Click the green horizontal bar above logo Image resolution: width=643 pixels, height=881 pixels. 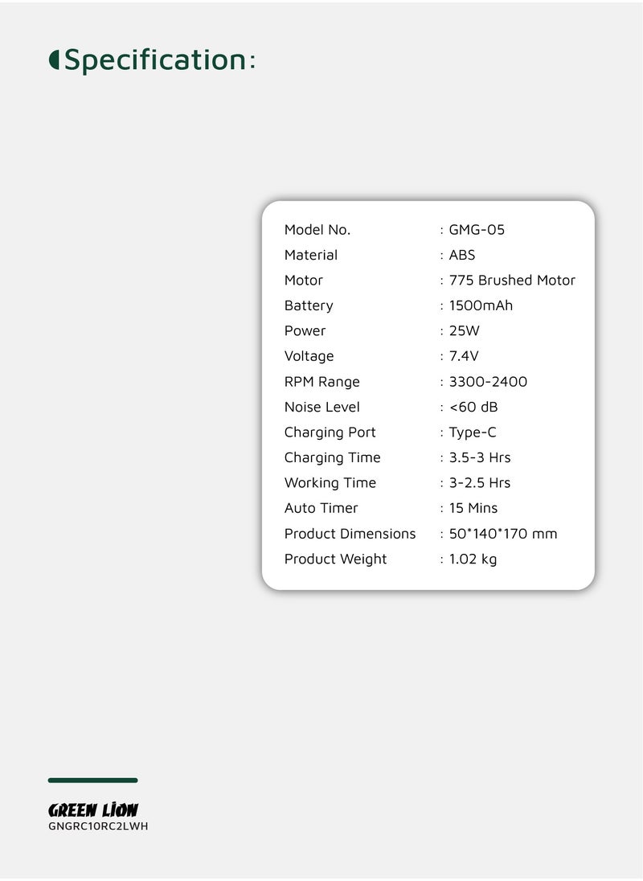point(92,780)
